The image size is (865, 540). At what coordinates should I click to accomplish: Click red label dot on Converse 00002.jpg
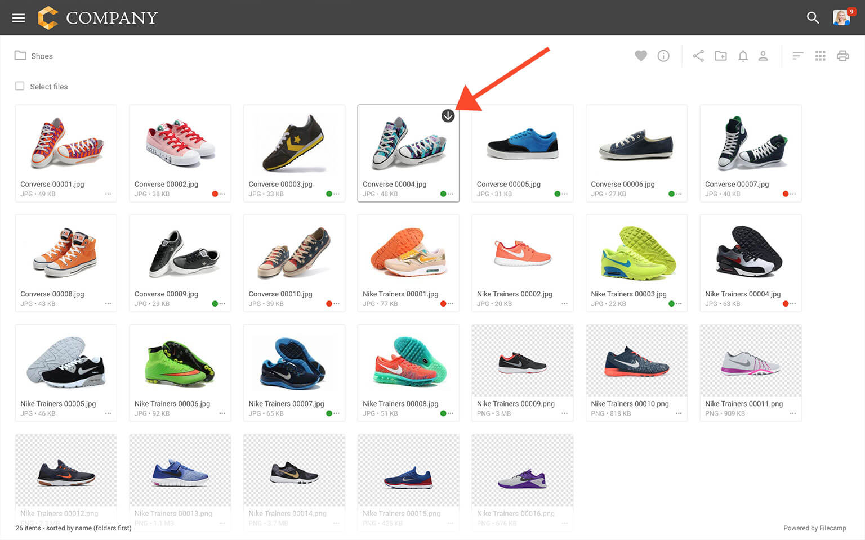tap(215, 194)
